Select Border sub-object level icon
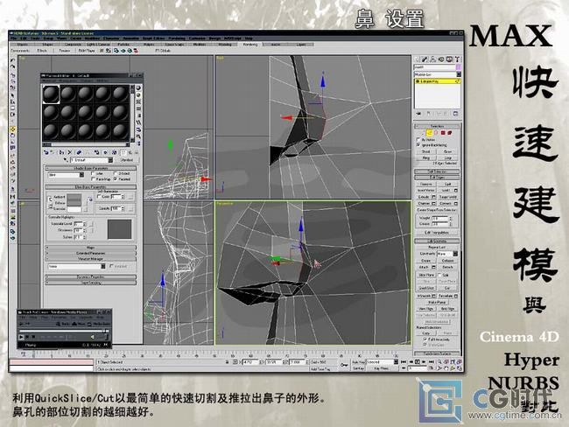The width and height of the screenshot is (569, 427). (x=436, y=133)
